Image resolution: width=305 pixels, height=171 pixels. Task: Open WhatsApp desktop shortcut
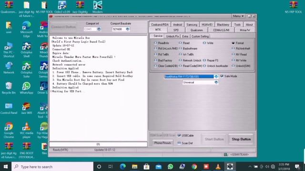27,88
